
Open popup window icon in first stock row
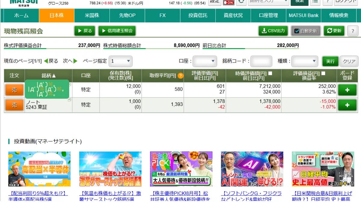(x=69, y=85)
